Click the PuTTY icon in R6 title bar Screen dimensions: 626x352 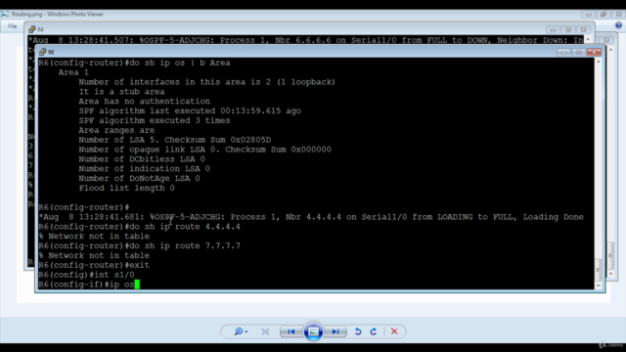coord(43,52)
